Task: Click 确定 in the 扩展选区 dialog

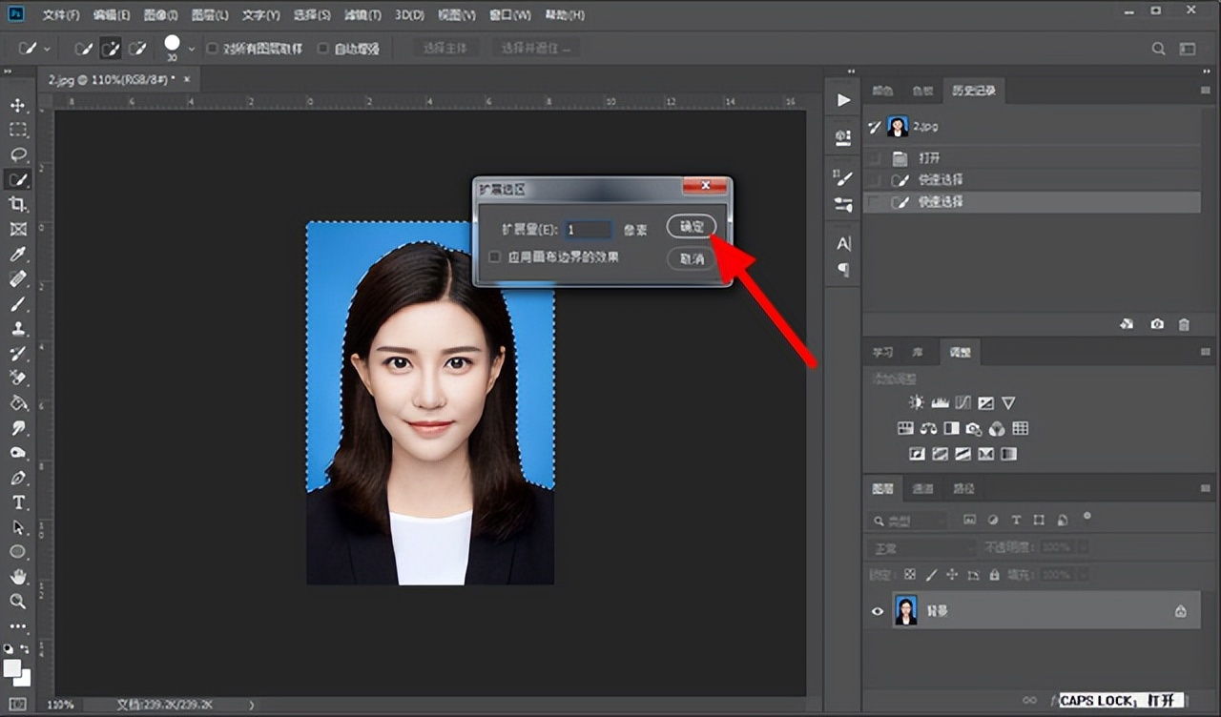Action: pos(690,227)
